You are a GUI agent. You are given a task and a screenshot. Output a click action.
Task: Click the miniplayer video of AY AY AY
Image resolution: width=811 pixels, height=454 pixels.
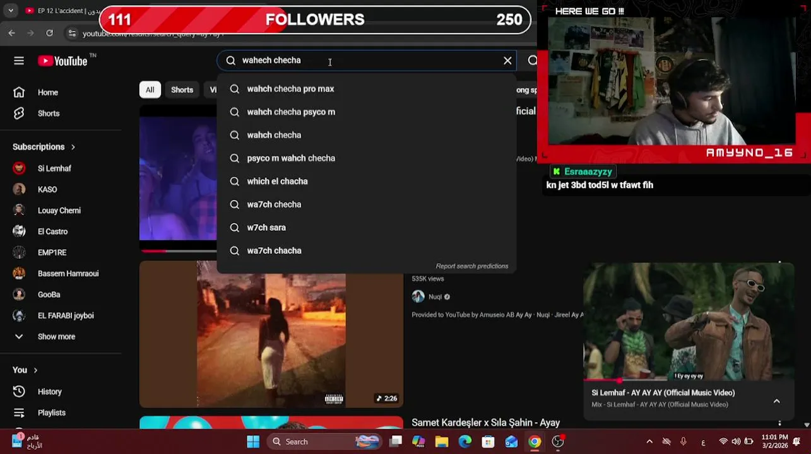coord(689,322)
